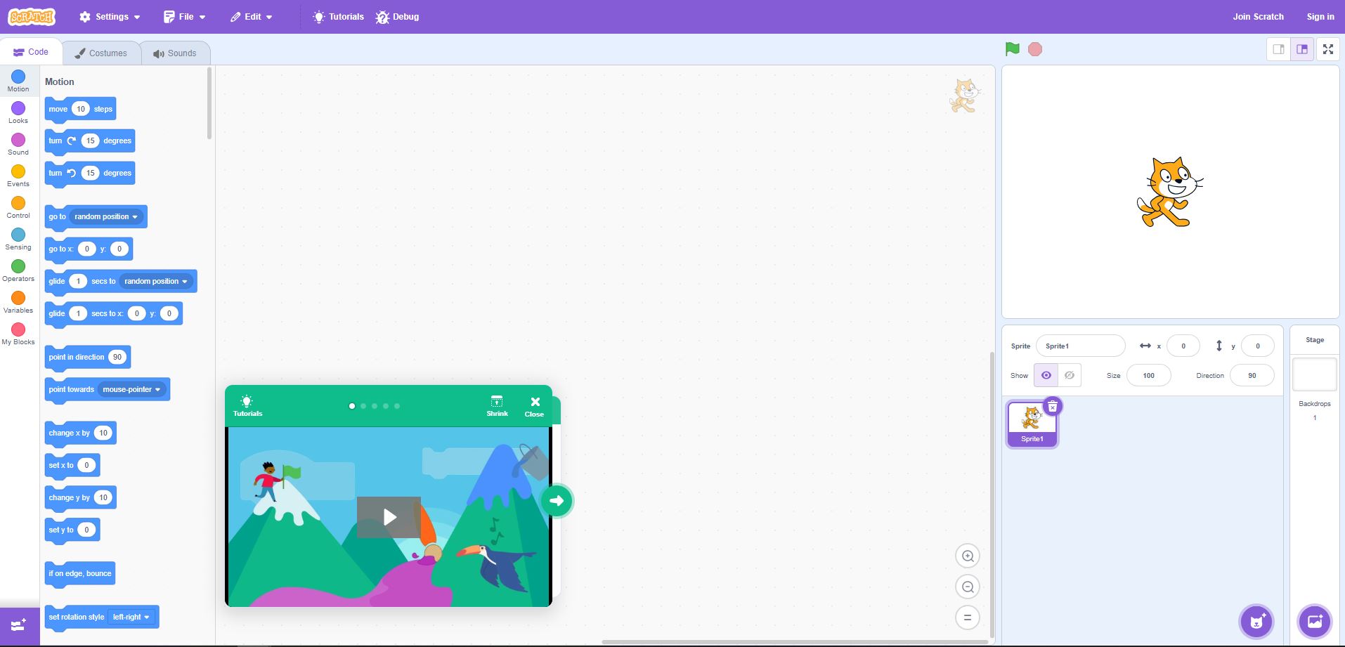Hide Sprite1 with the crossed-eye toggle
The image size is (1345, 647).
(x=1069, y=375)
